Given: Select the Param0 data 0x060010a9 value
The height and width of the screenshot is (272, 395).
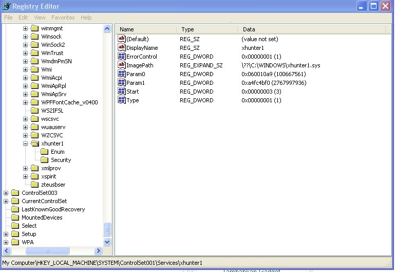Looking at the screenshot, I should point(274,74).
